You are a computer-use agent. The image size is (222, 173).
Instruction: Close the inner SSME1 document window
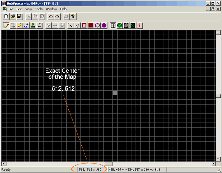(218, 9)
